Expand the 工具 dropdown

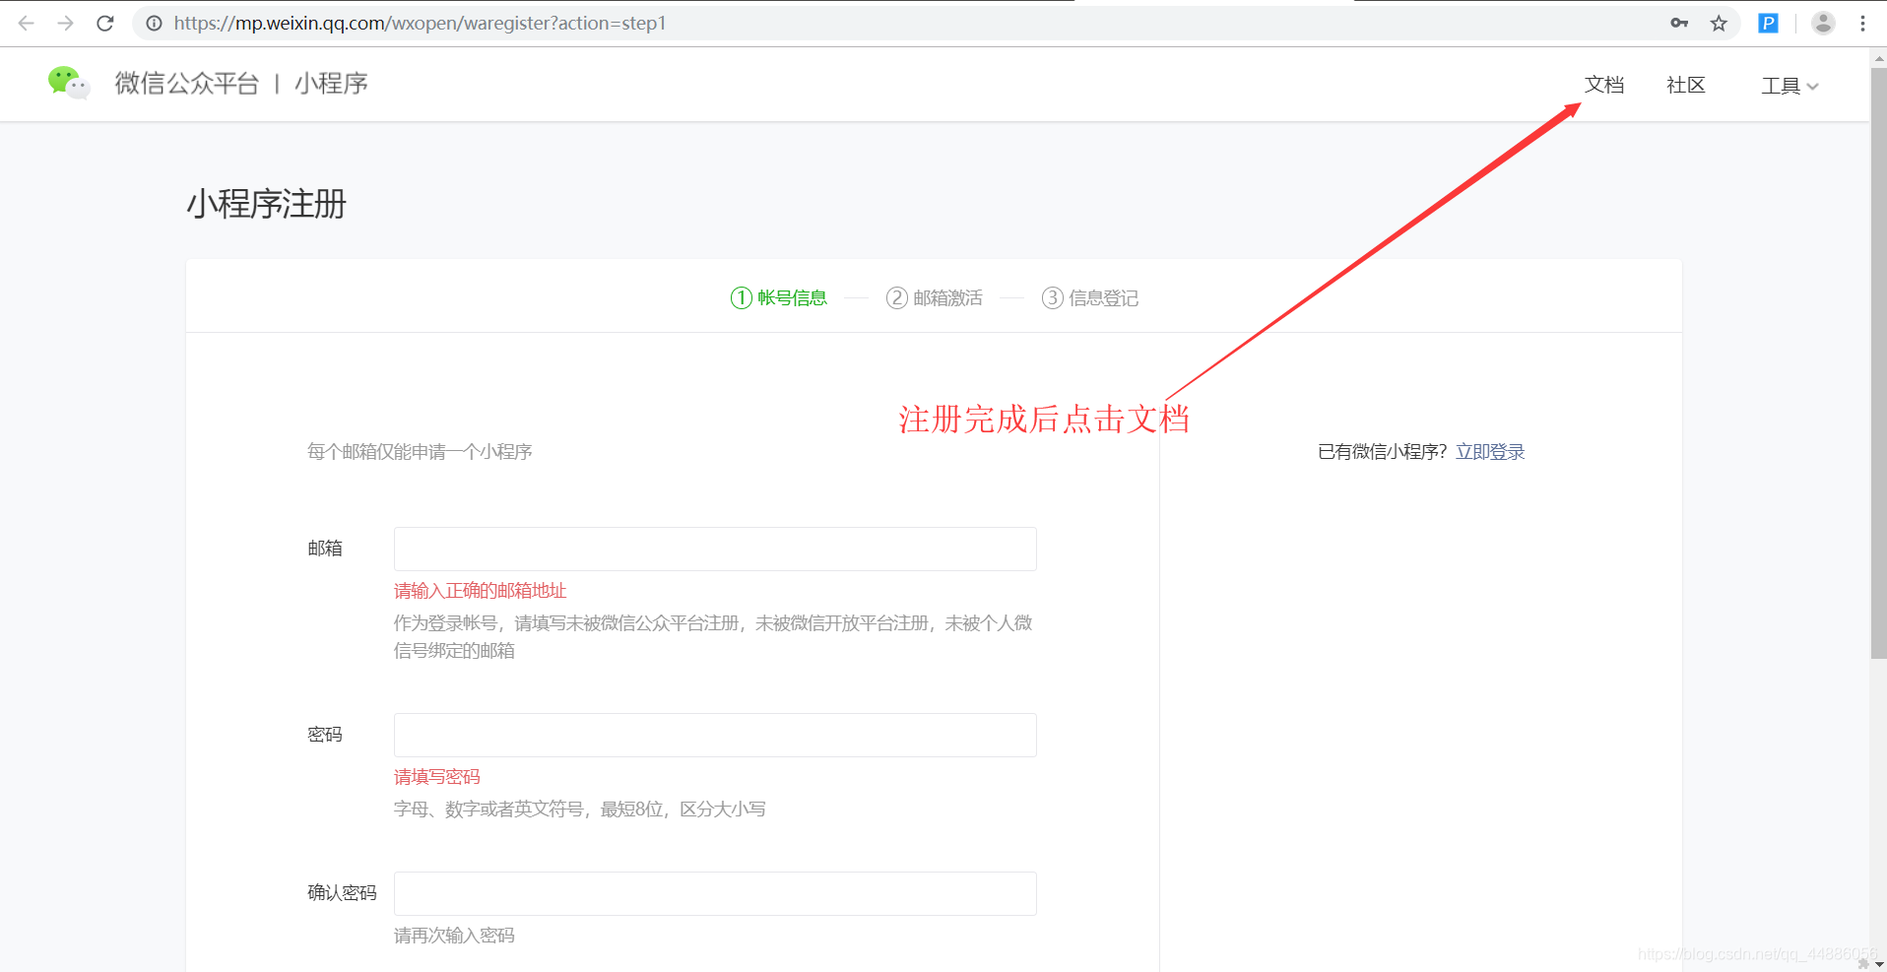click(1789, 86)
